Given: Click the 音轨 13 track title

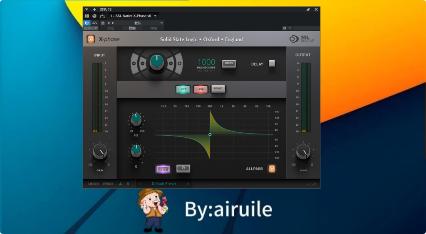Looking at the screenshot, I should pos(106,10).
